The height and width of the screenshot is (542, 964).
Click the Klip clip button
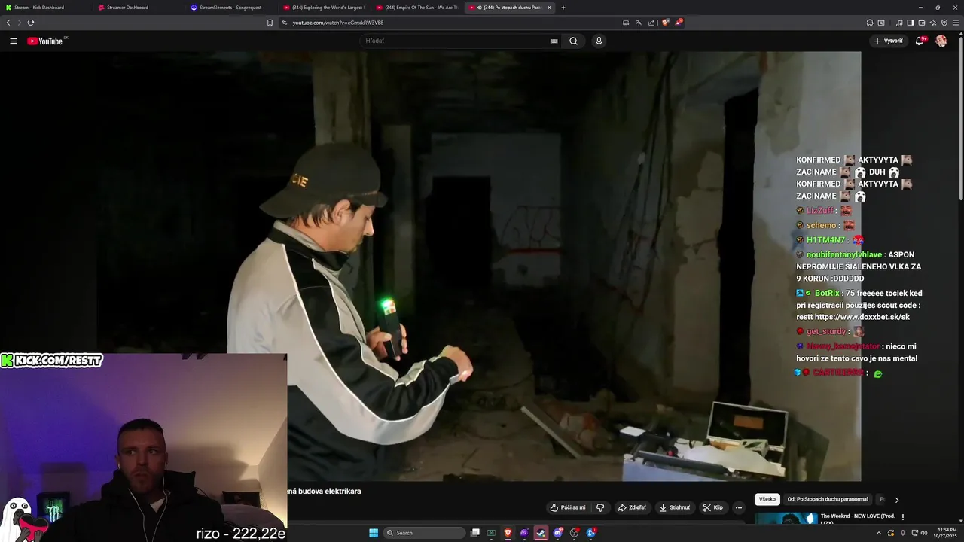coord(712,507)
